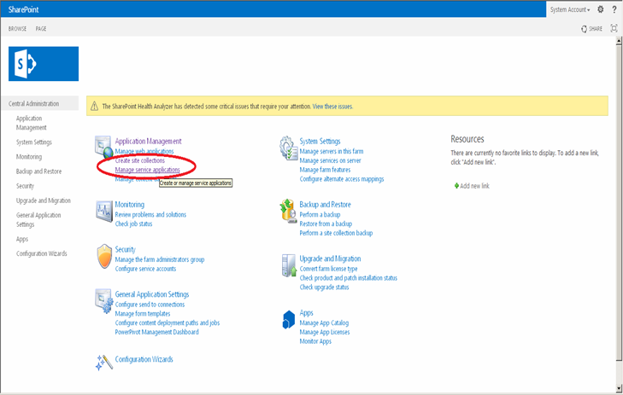Select Backup and Restore in left navigation
This screenshot has height=395, width=623.
[x=38, y=171]
